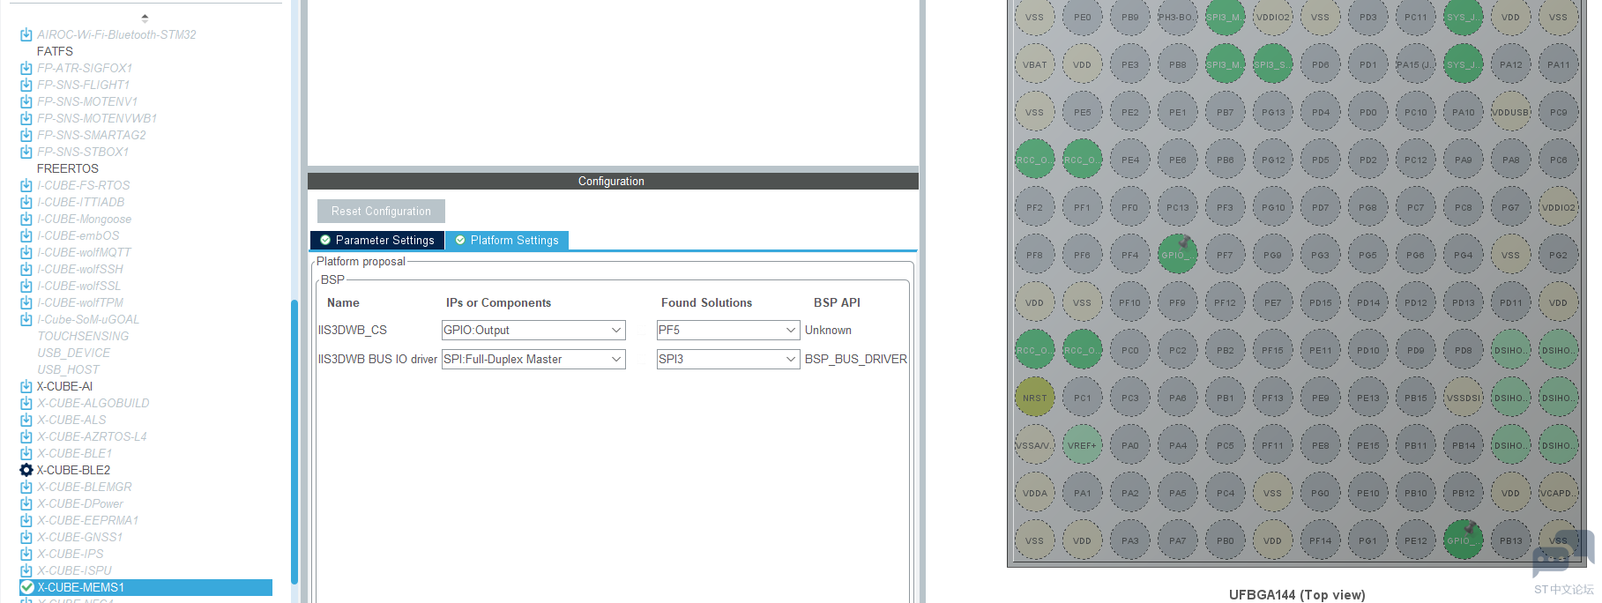Click the download icon next to X-CUBE-AI
The height and width of the screenshot is (603, 1602).
click(x=26, y=386)
